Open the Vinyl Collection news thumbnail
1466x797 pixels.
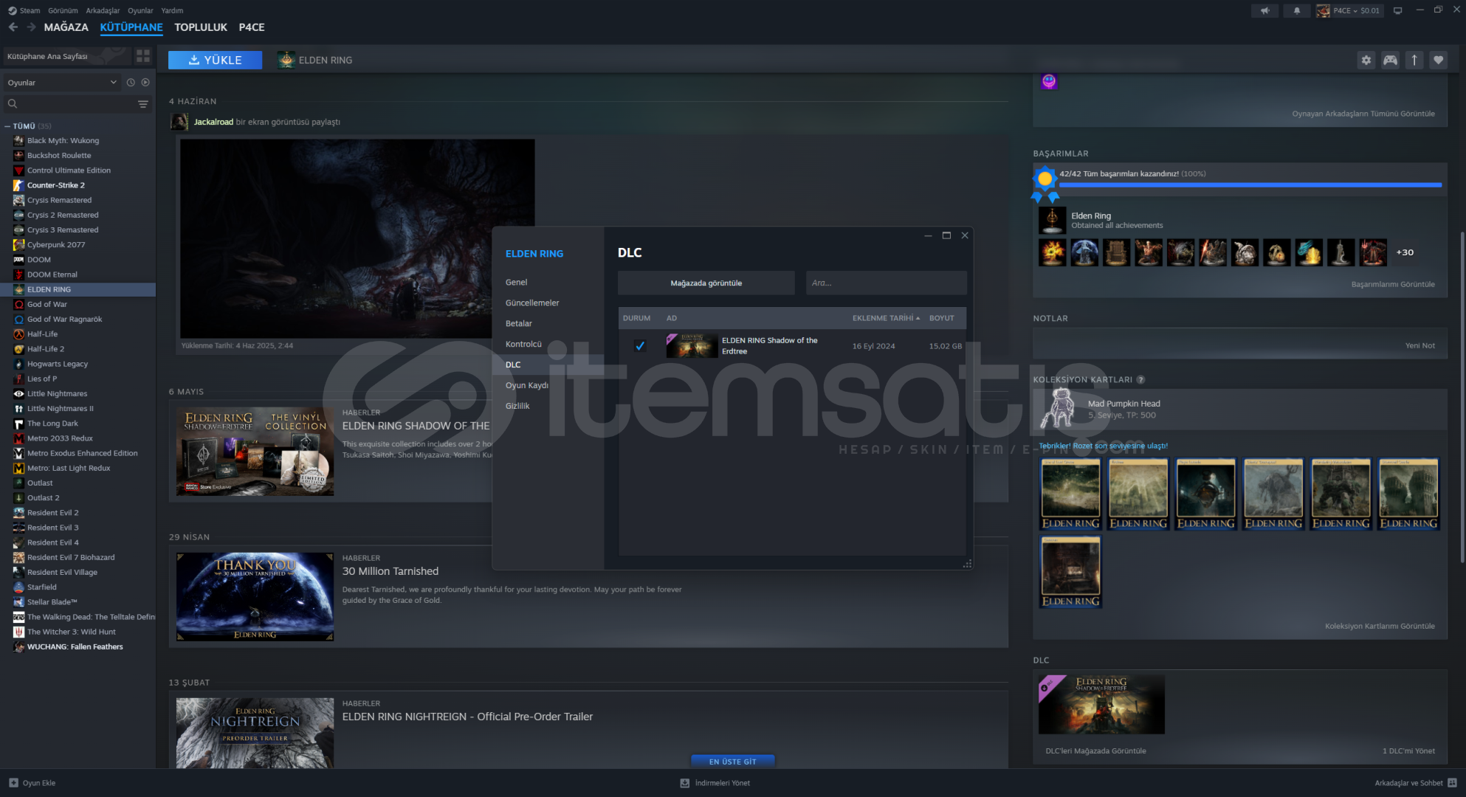[255, 452]
